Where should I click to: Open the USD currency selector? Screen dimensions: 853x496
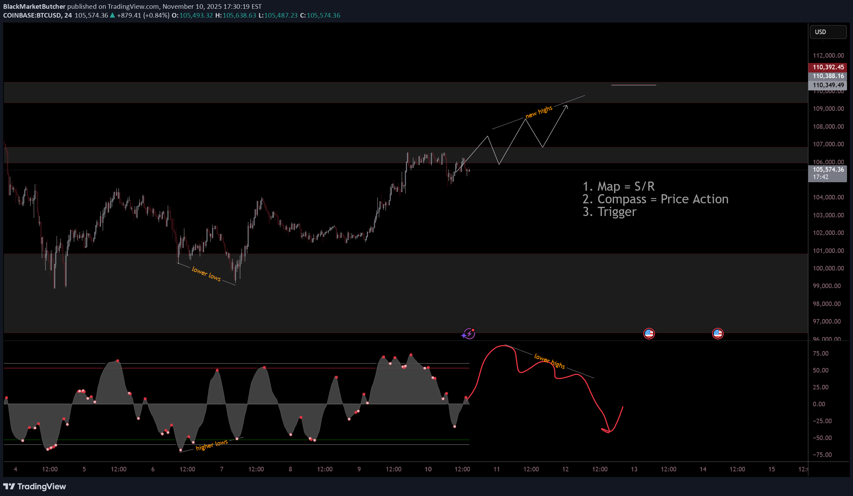(828, 32)
